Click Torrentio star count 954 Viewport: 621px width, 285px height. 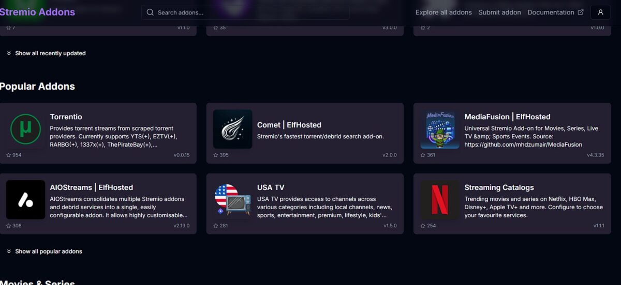click(x=17, y=155)
